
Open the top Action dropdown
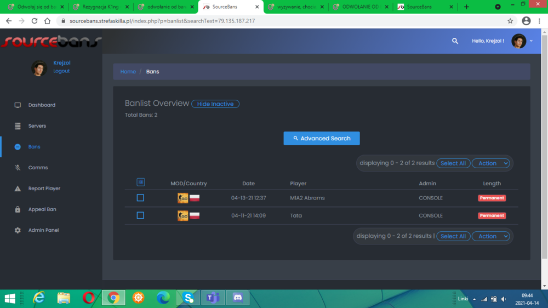492,163
